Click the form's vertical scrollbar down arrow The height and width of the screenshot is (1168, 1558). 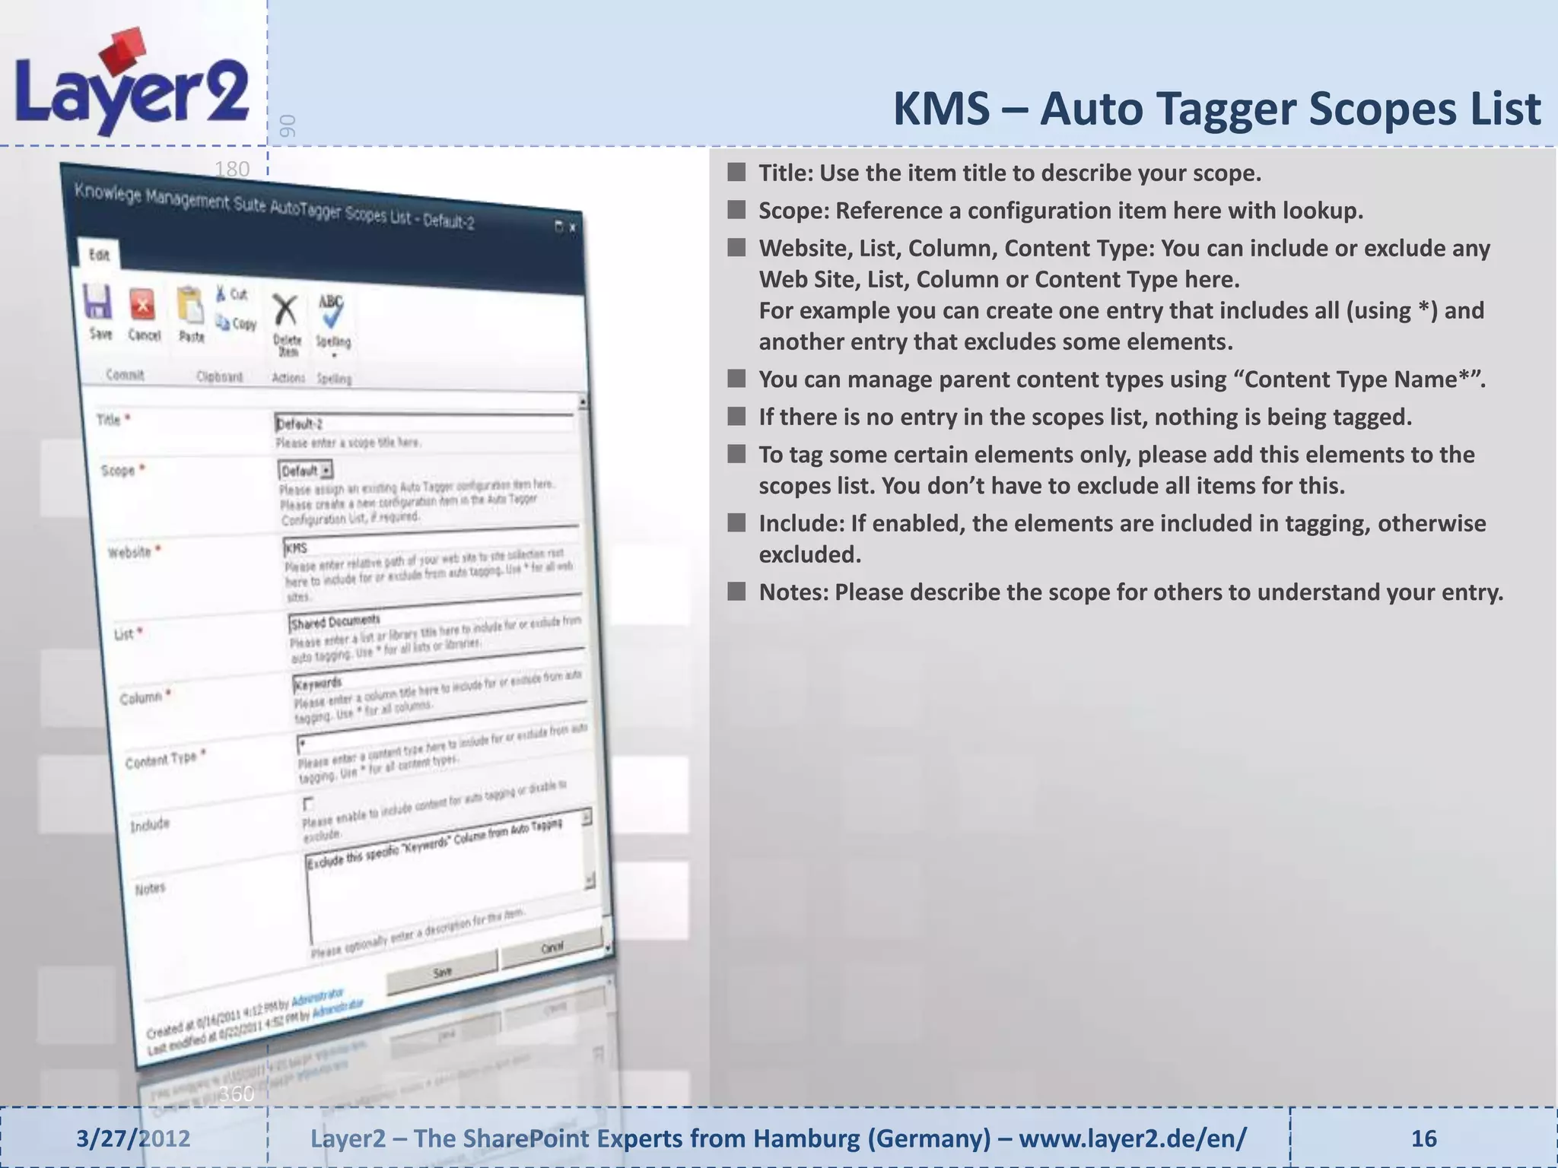point(607,948)
